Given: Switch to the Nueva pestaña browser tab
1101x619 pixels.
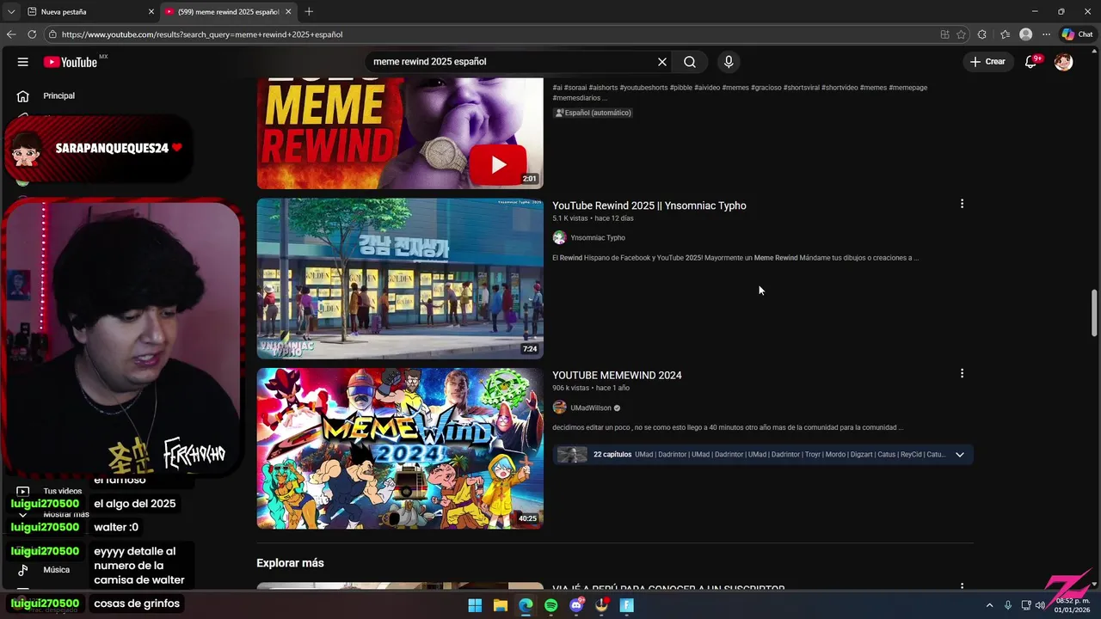Looking at the screenshot, I should [x=86, y=12].
